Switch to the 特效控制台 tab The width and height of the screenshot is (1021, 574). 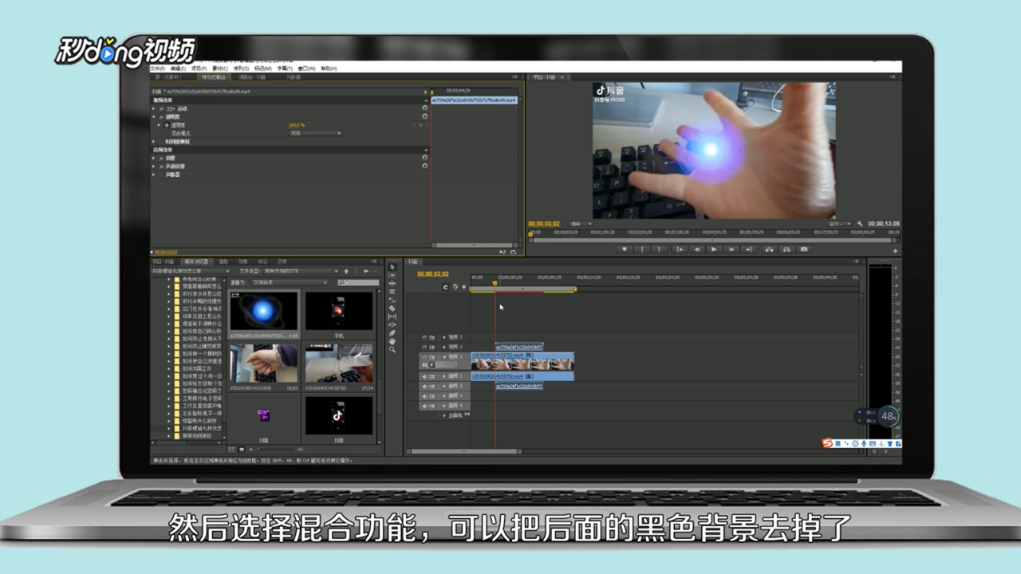point(213,77)
